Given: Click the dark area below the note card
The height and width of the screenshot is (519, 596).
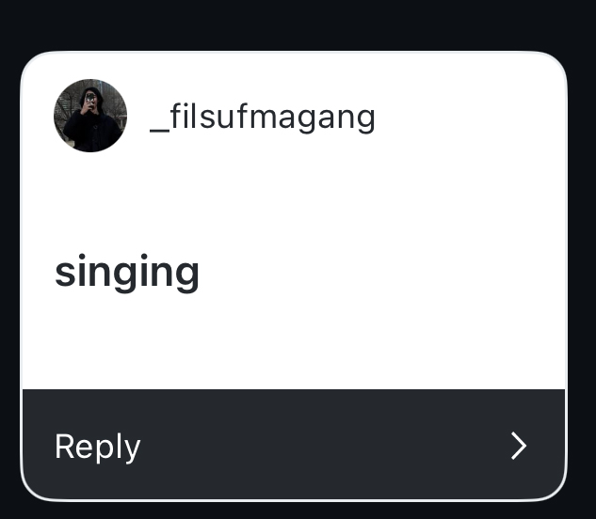Looking at the screenshot, I should [x=298, y=511].
